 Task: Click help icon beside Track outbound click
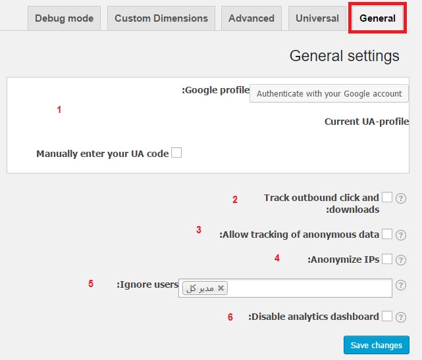(400, 198)
